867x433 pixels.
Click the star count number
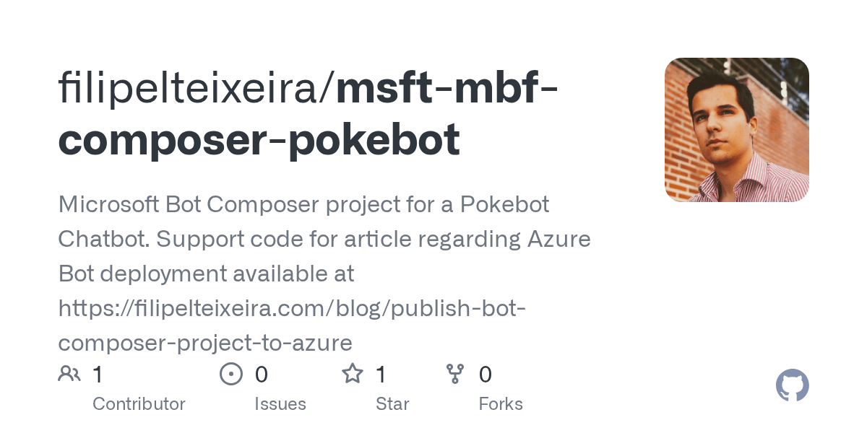(381, 375)
